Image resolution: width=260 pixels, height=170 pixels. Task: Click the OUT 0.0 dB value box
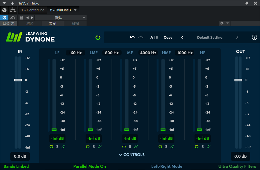click(x=241, y=156)
